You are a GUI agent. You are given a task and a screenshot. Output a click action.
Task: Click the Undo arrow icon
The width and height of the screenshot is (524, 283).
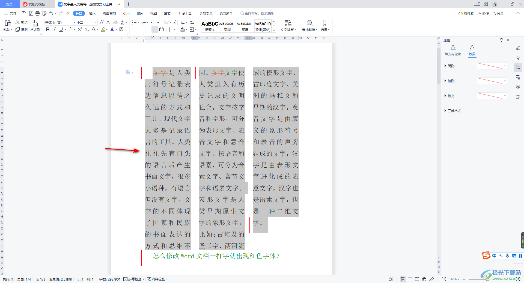[51, 13]
